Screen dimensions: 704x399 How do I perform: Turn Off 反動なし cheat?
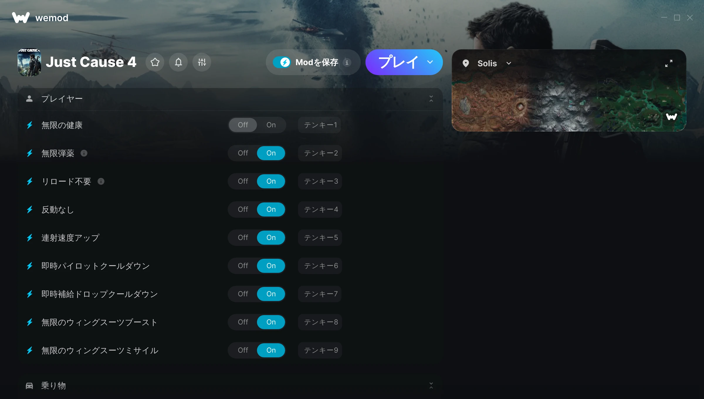click(x=243, y=209)
